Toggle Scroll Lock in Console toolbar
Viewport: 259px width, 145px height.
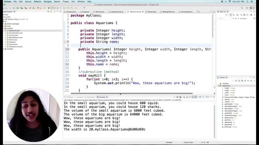[187, 97]
